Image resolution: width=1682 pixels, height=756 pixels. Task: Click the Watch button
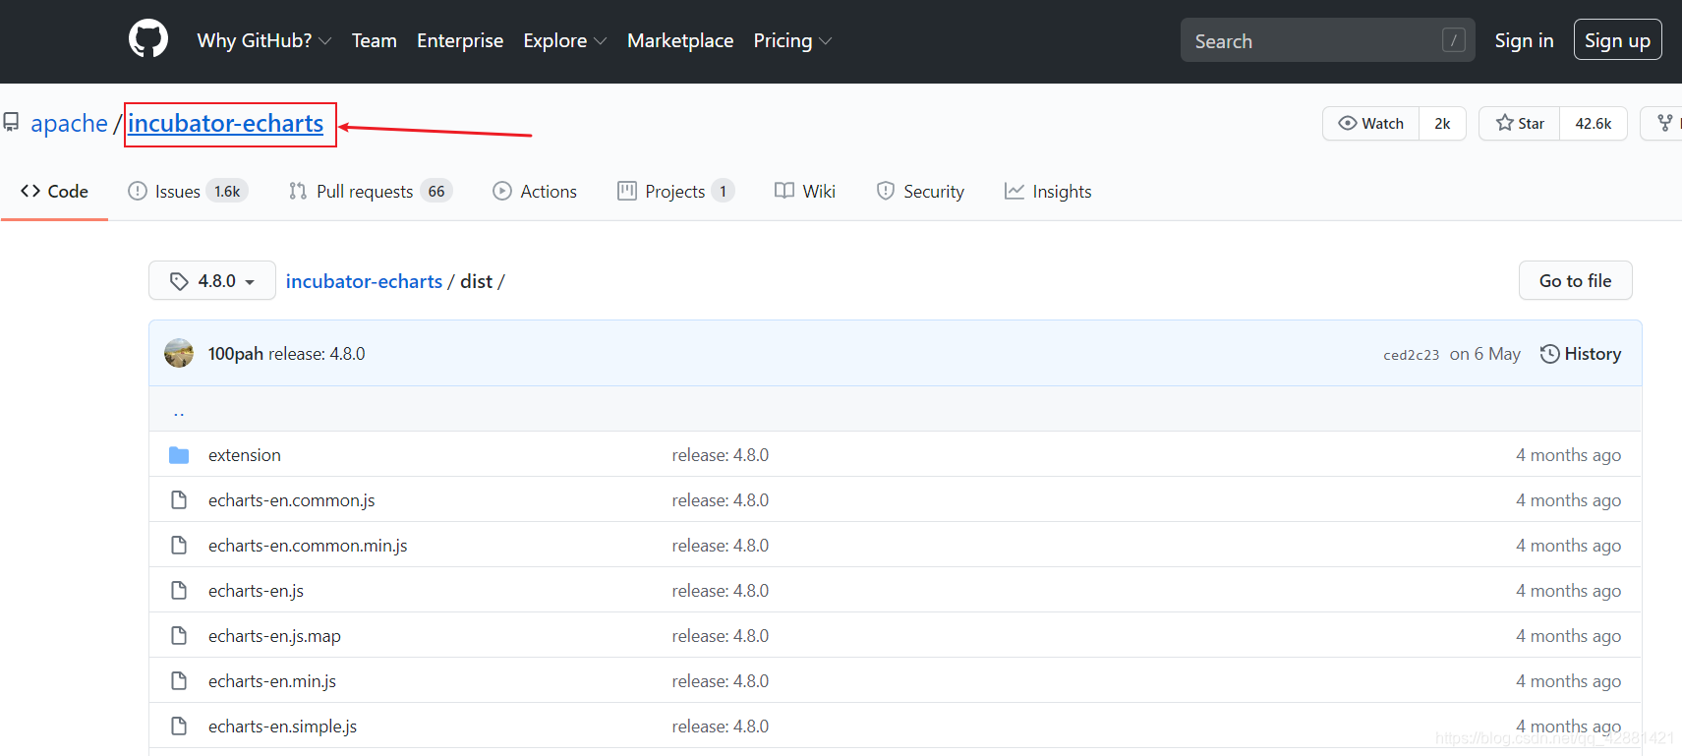1371,123
